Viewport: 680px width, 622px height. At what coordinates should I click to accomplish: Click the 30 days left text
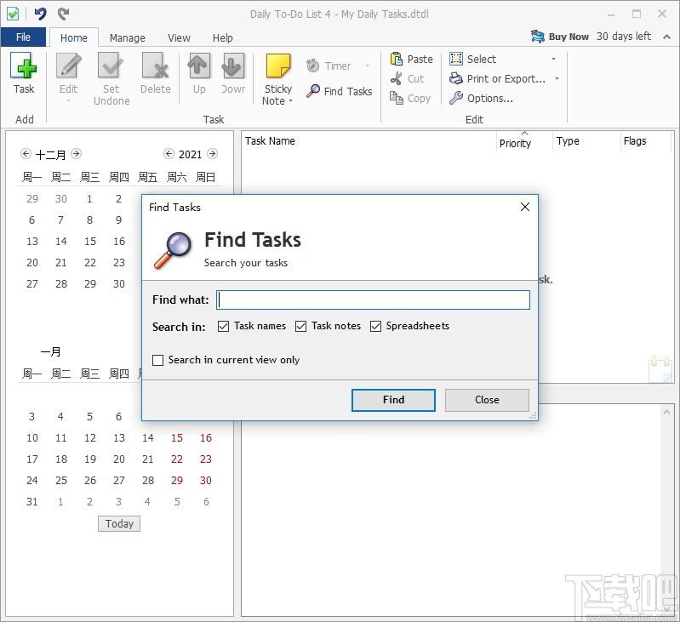point(624,37)
